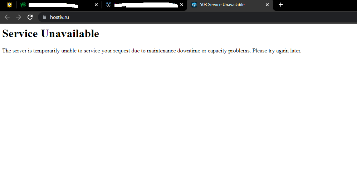Click the hostiv.ru URL in address bar
The width and height of the screenshot is (357, 184).
point(59,17)
